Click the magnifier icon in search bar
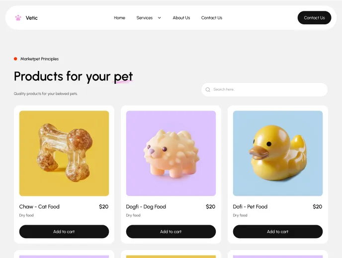This screenshot has width=342, height=258. (208, 89)
